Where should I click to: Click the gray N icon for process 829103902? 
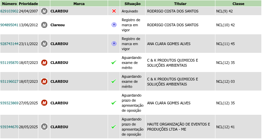click(44, 11)
